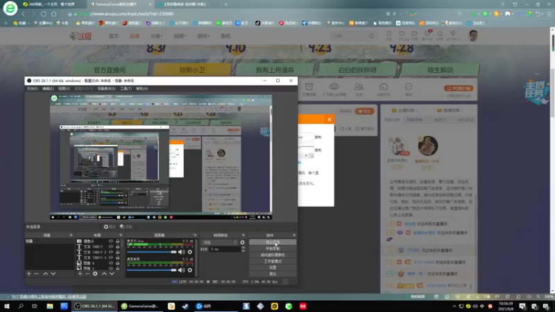Click 开始录制 button in OBS Controls
Screen dimensions: 555x312
(273, 249)
